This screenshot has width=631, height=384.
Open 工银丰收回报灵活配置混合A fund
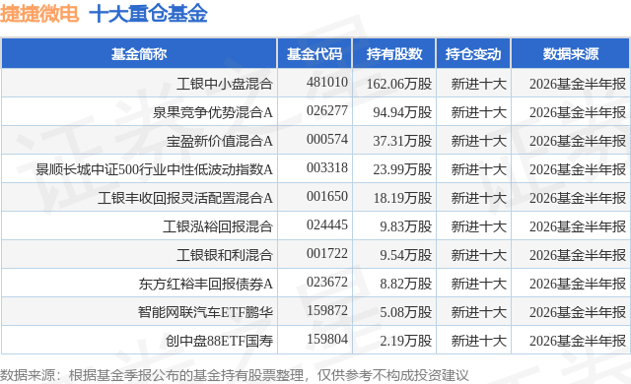click(185, 198)
